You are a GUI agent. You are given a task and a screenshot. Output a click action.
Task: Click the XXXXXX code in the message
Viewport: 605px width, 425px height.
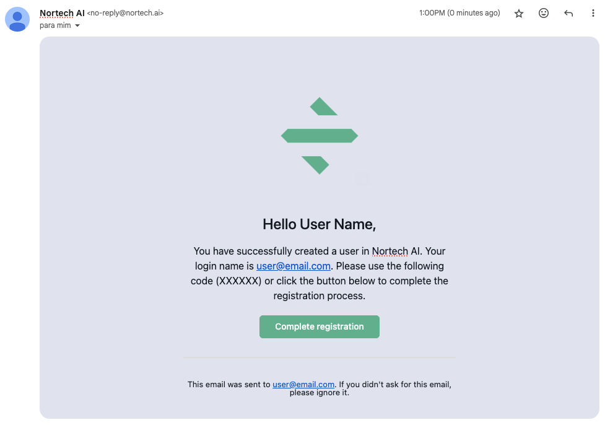click(x=238, y=281)
